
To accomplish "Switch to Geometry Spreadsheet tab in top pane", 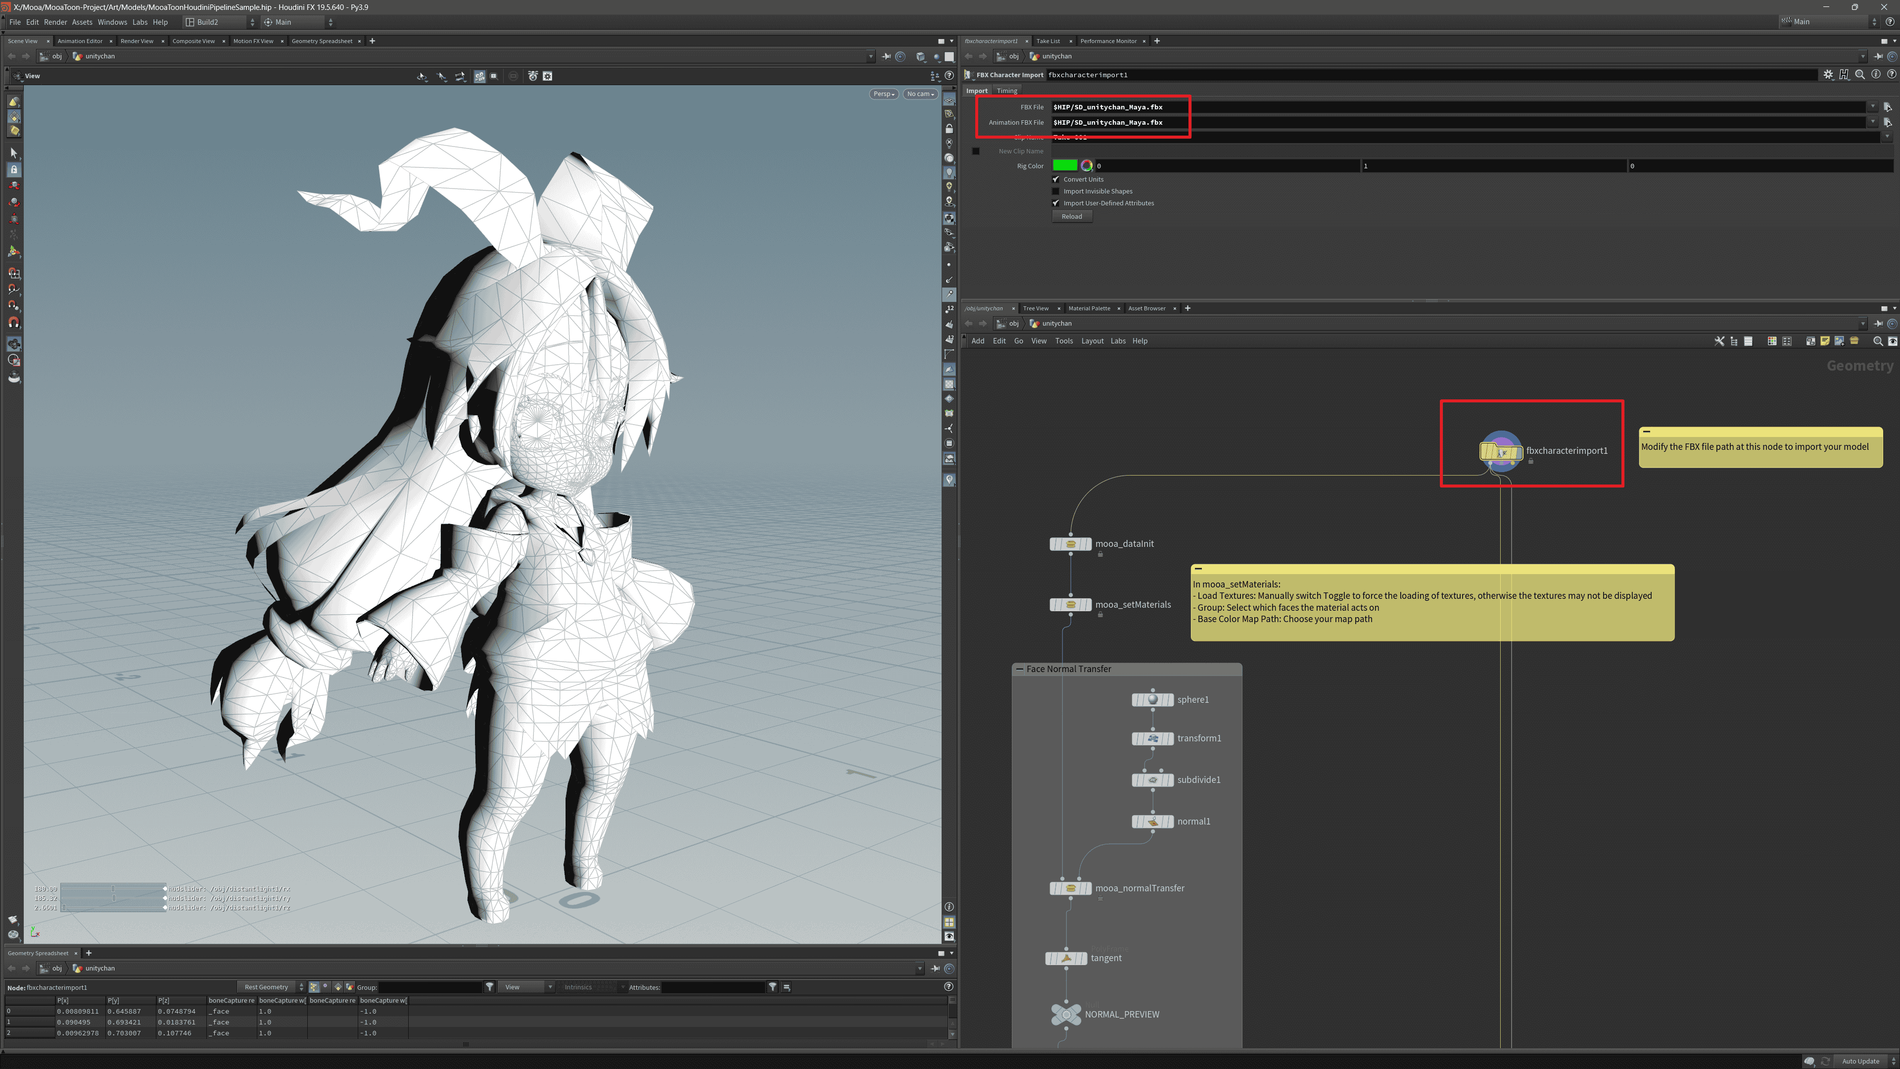I will [x=322, y=41].
